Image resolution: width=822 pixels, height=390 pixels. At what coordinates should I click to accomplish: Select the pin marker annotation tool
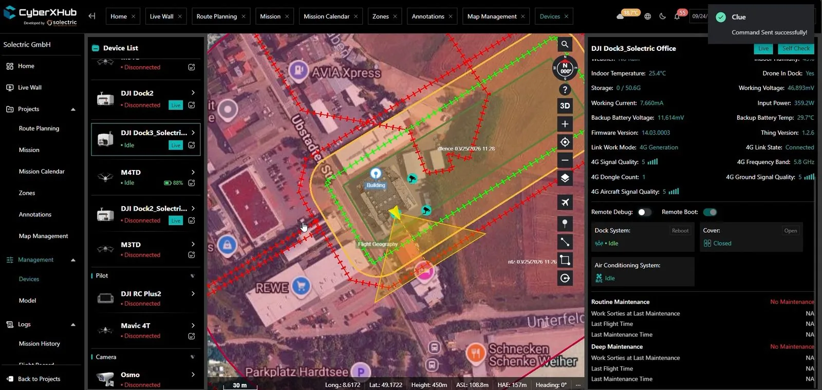[x=565, y=223]
